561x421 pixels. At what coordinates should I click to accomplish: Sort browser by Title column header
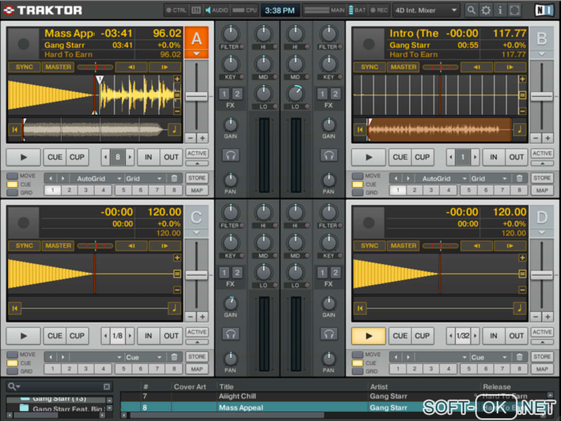coord(227,387)
